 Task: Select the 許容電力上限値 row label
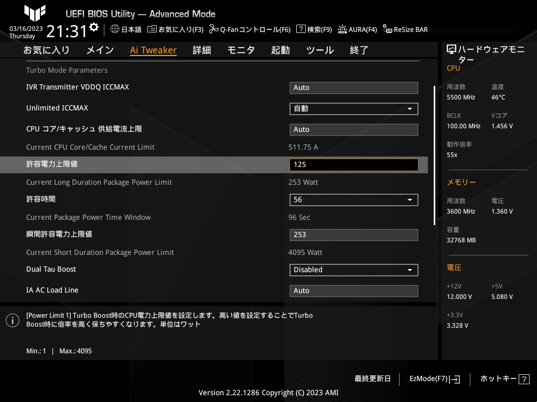tap(52, 164)
